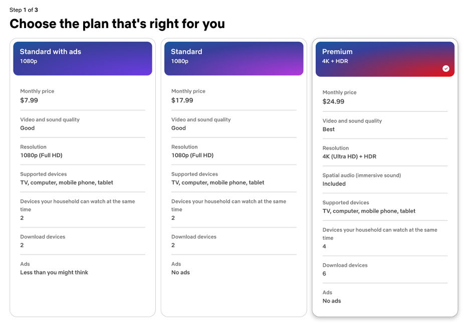The height and width of the screenshot is (323, 469).
Task: Click the $7.99 monthly price
Action: coord(29,100)
